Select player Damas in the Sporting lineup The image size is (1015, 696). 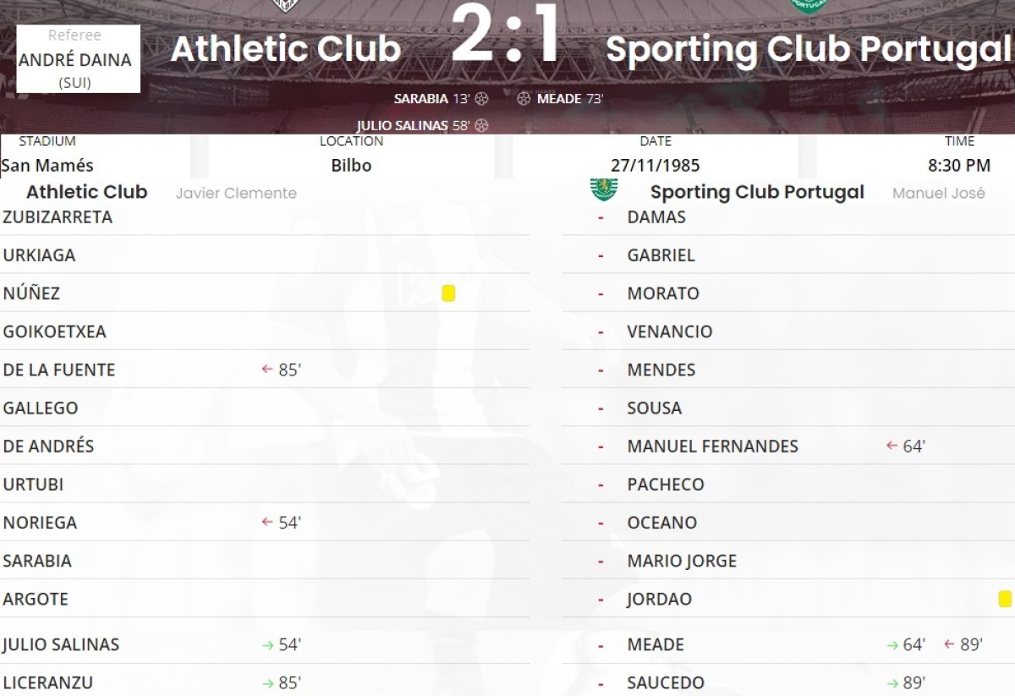[x=656, y=216]
